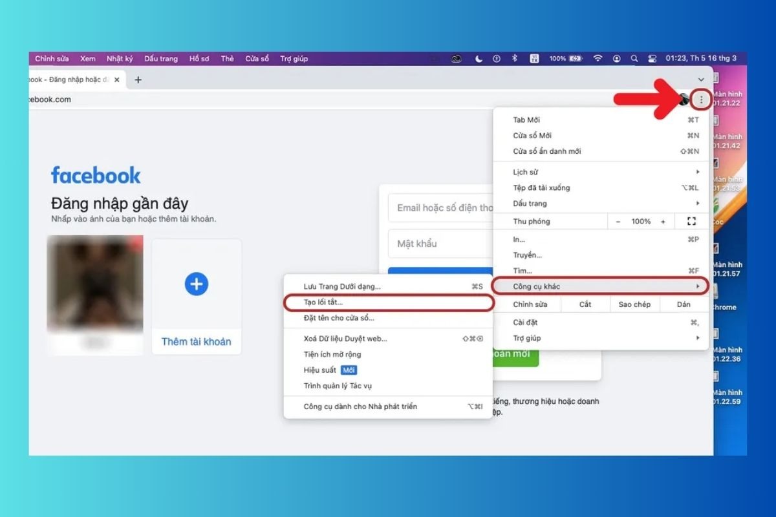Click Dán in the edit row
776x517 pixels.
click(684, 304)
